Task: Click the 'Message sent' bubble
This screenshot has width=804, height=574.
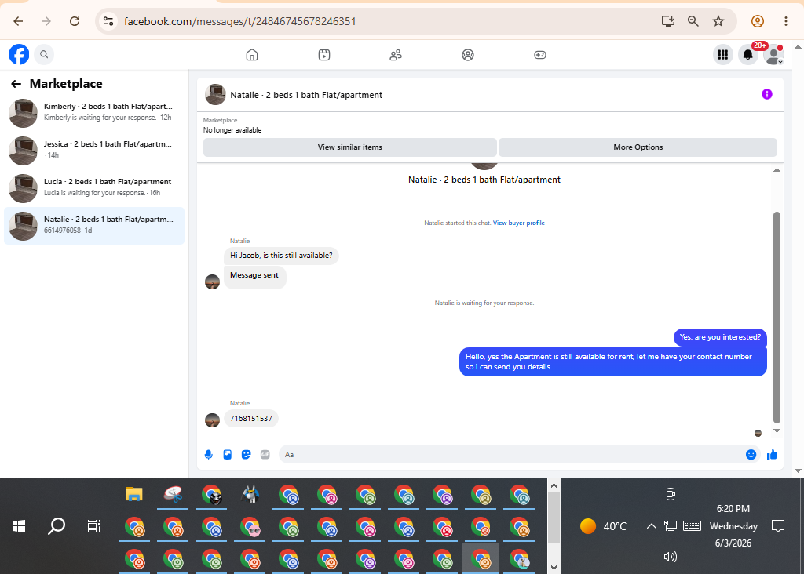Action: point(254,277)
